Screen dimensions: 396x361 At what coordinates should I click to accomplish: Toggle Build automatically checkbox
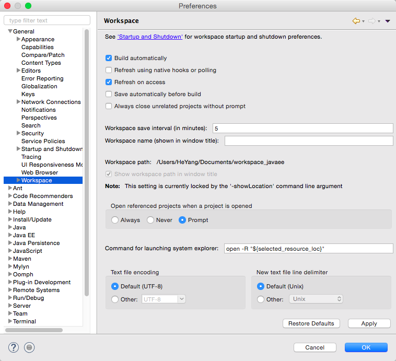[109, 58]
